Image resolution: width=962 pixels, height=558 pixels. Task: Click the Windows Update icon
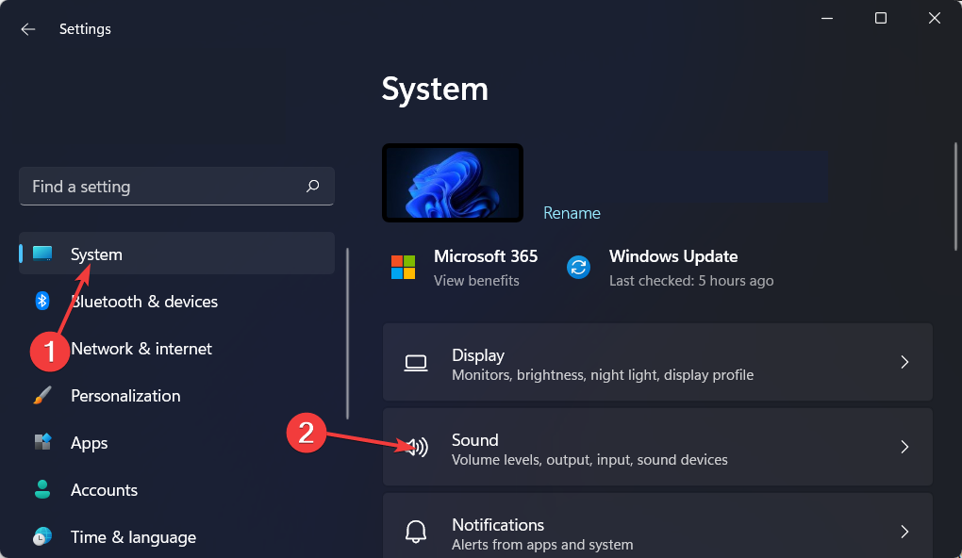(x=578, y=266)
